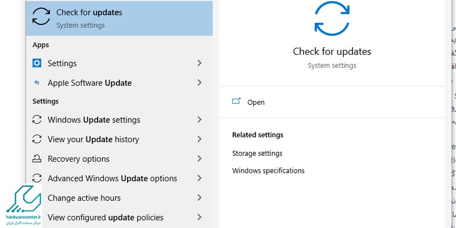Click the blue Settings gear app icon
456x228 pixels.
click(x=37, y=63)
